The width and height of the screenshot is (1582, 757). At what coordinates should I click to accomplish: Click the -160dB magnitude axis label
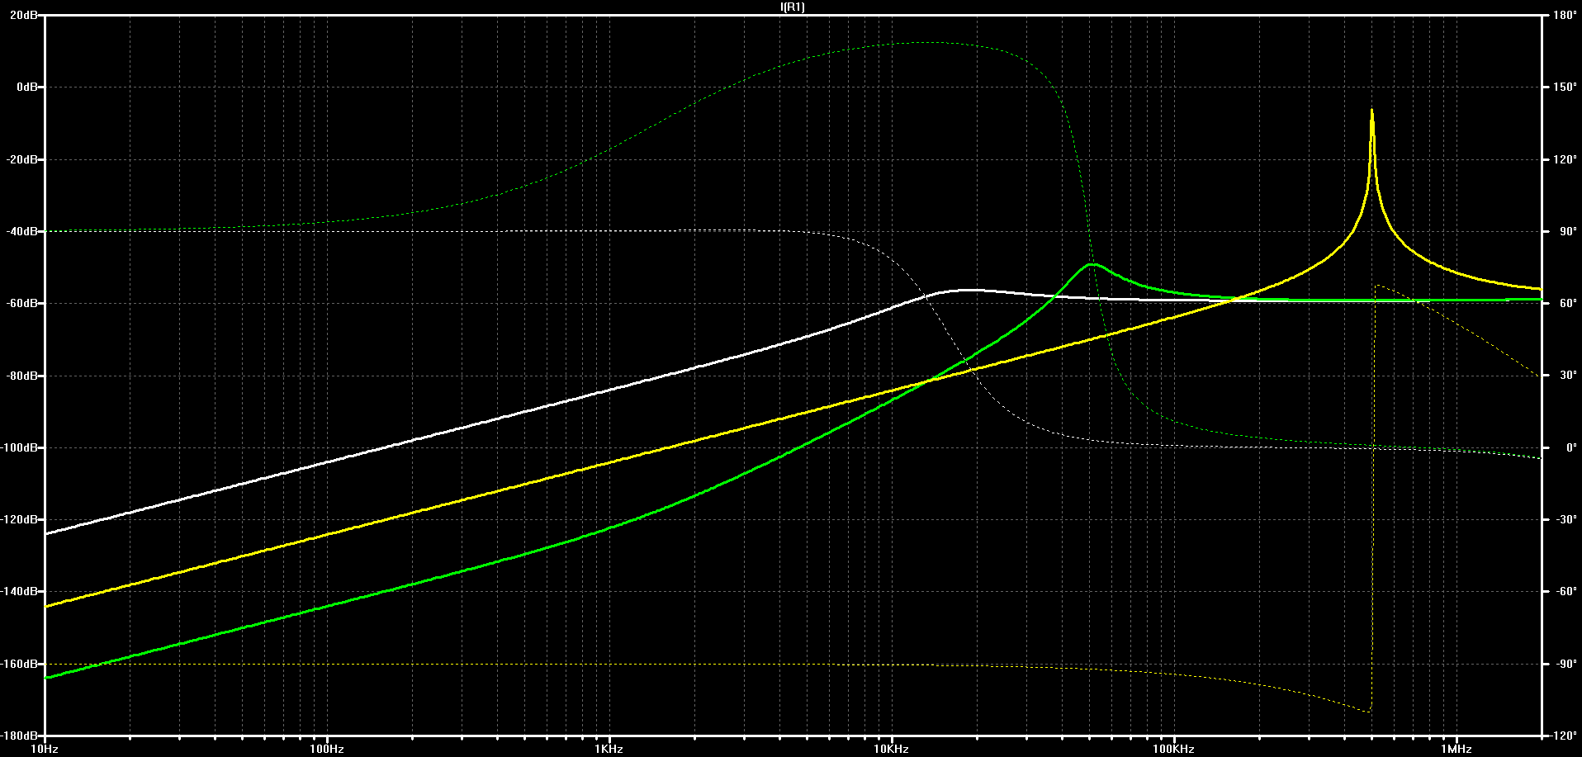click(x=21, y=664)
